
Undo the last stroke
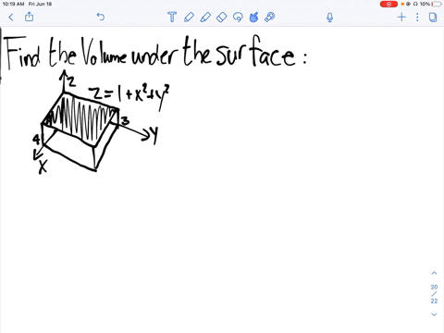coord(101,17)
